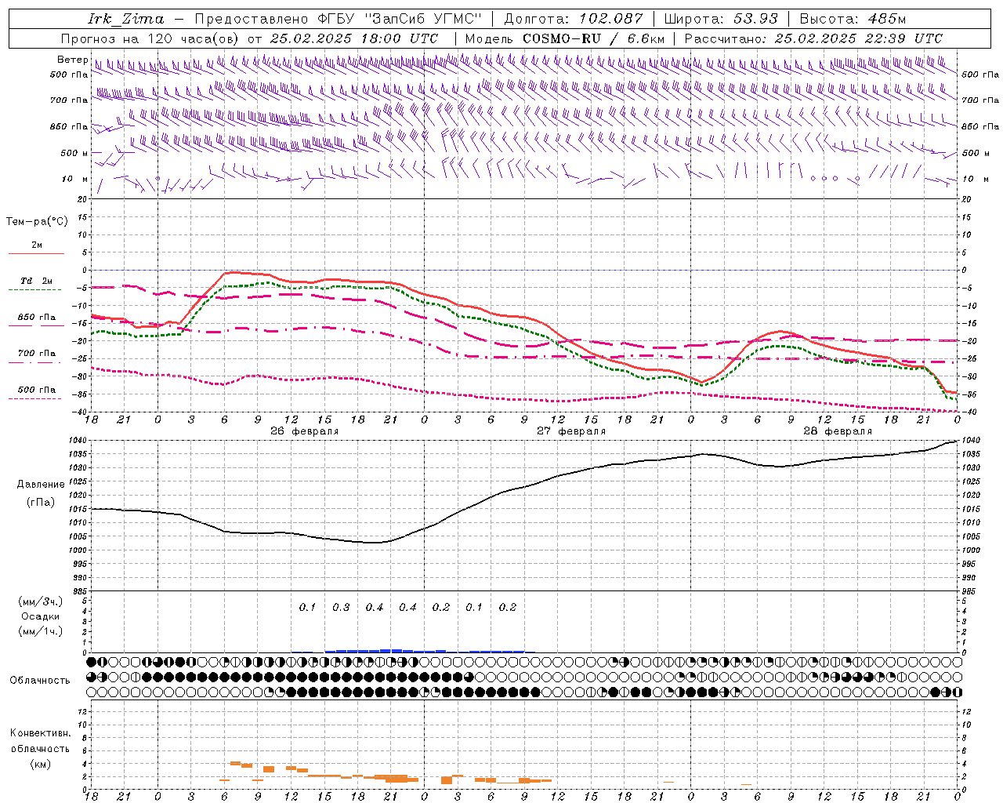Click the Тем-ра(°C) temperature panel label
Image resolution: width=1003 pixels, height=803 pixels.
(37, 222)
